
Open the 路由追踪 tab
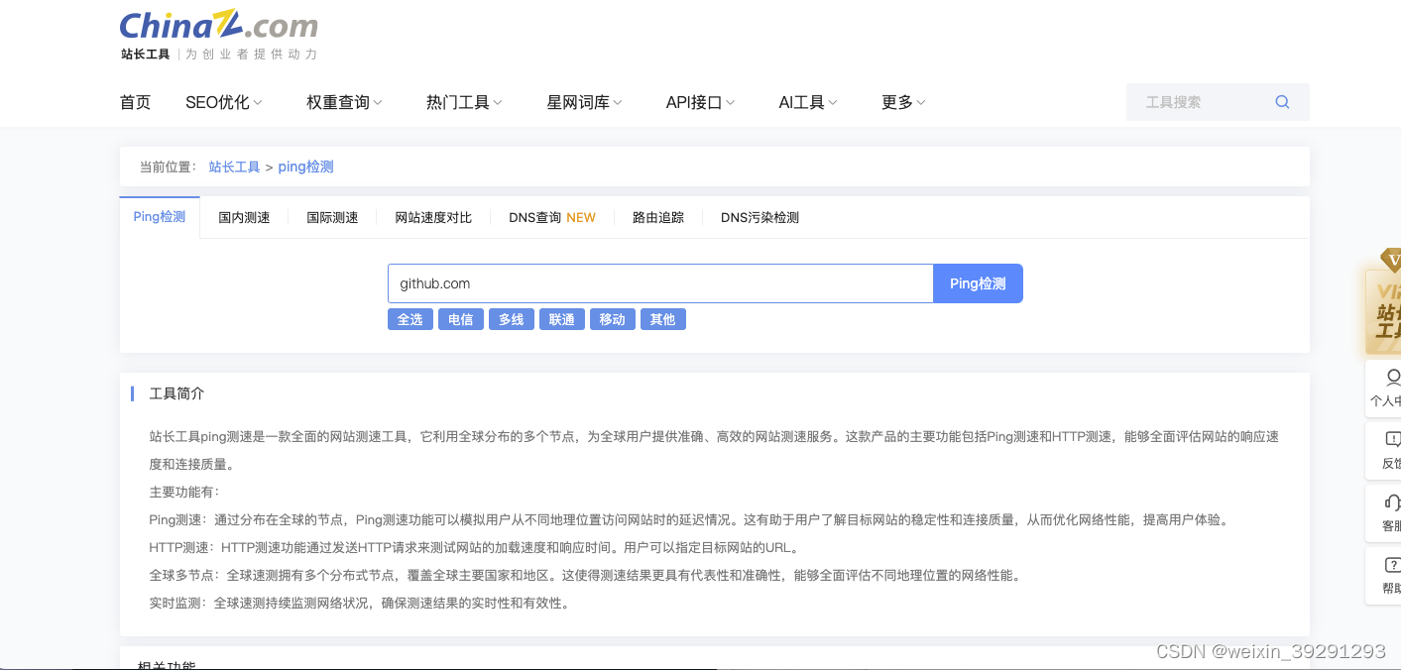pyautogui.click(x=658, y=217)
